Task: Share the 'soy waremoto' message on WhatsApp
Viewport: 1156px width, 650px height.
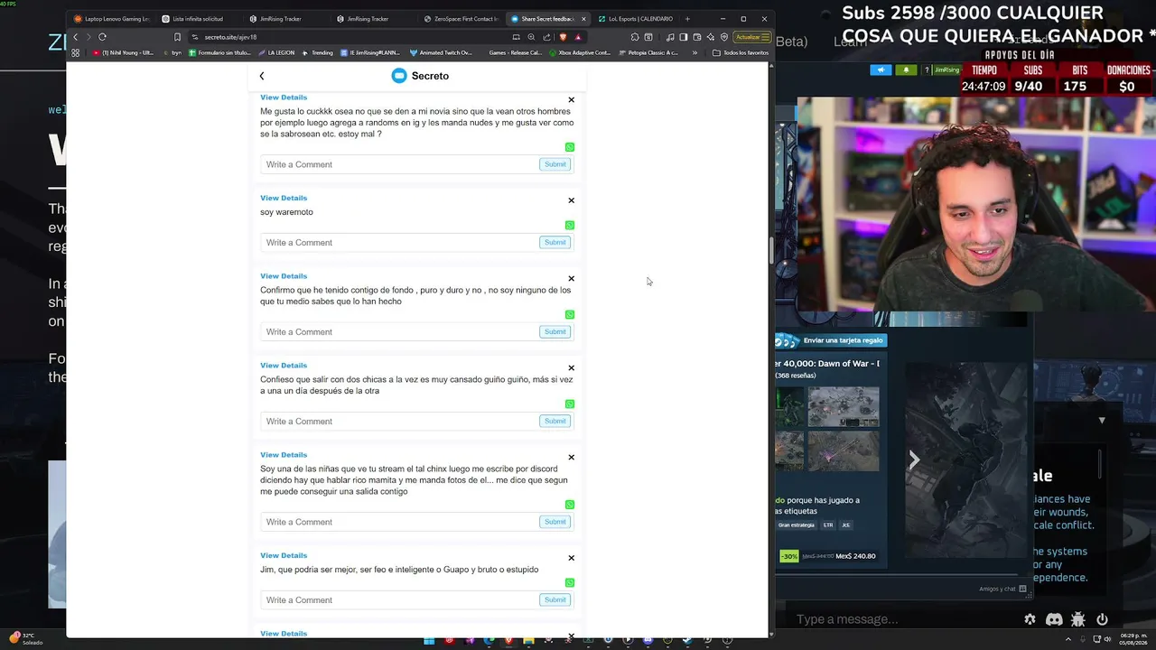Action: click(x=570, y=225)
